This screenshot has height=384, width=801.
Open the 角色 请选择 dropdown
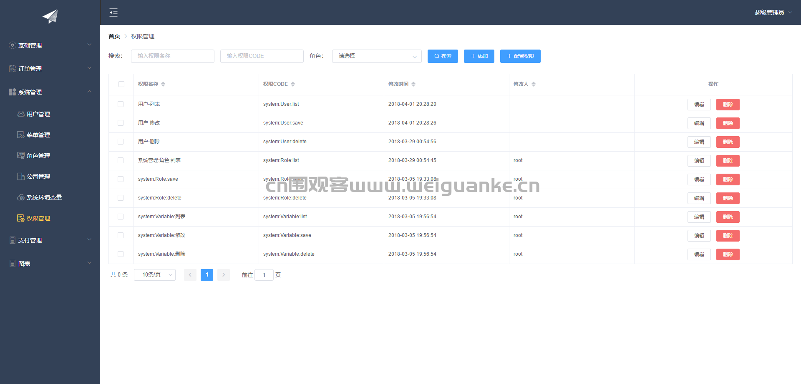pyautogui.click(x=377, y=56)
